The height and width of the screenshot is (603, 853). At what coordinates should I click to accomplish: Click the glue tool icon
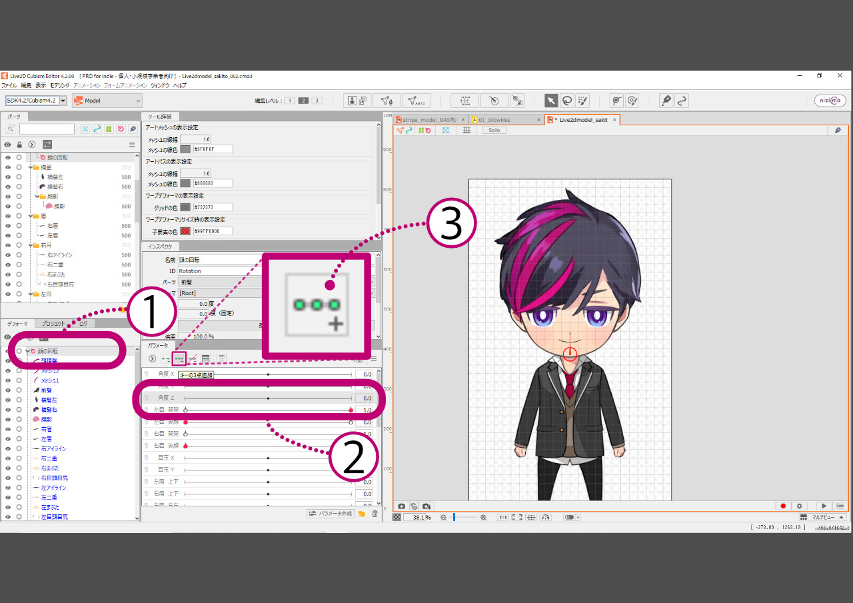pyautogui.click(x=516, y=101)
